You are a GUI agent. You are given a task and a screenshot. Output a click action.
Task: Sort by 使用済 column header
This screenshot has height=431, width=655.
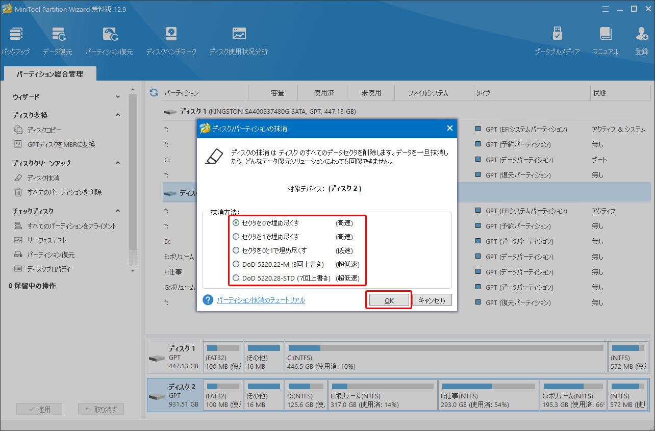pos(323,93)
